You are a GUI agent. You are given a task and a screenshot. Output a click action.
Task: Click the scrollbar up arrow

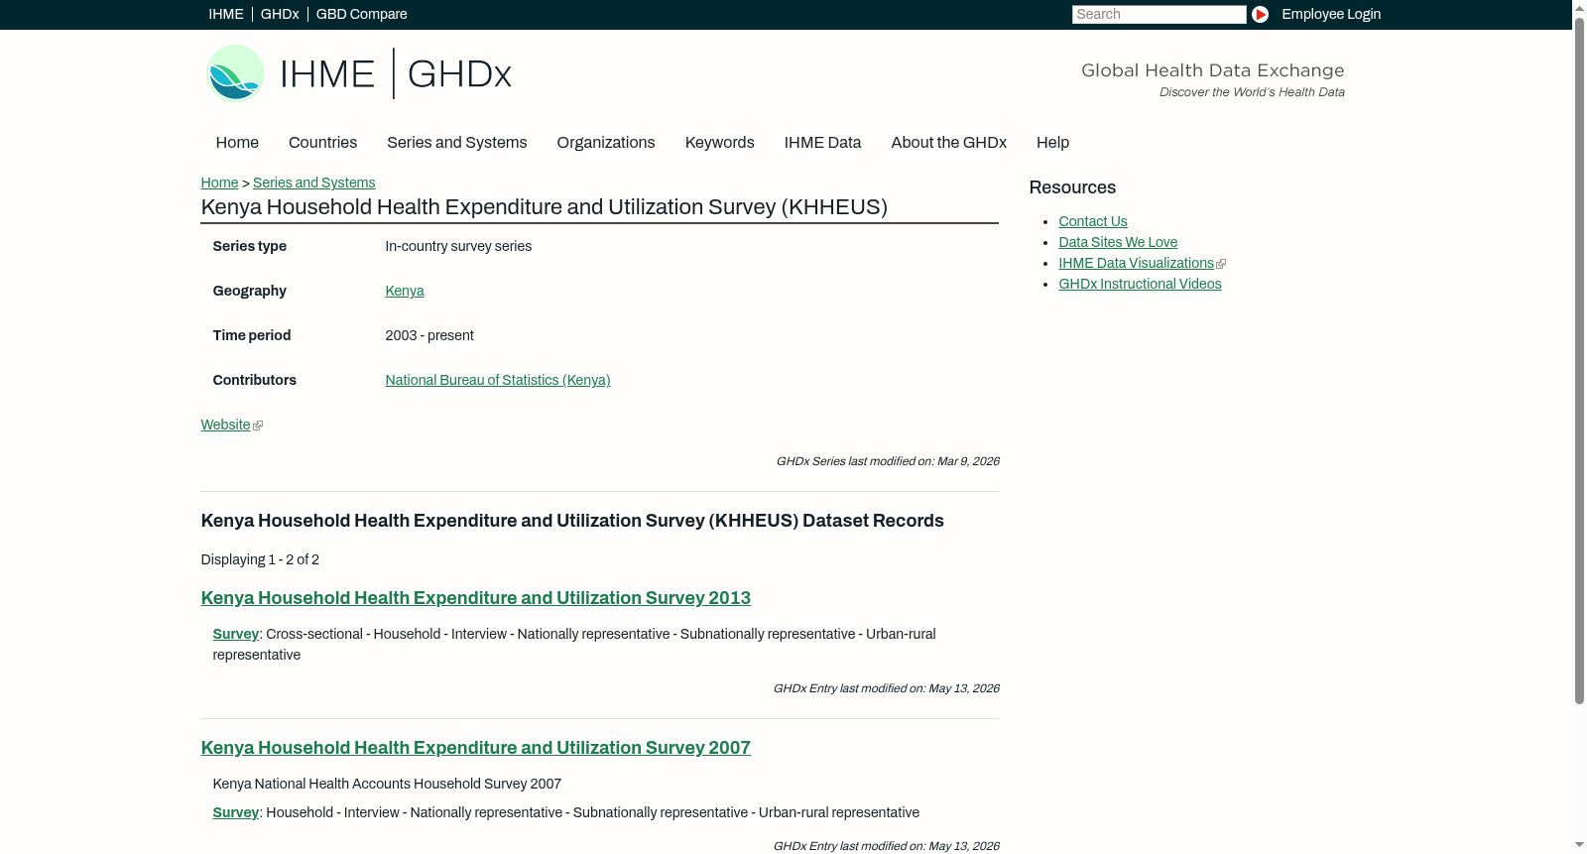coord(1579,7)
